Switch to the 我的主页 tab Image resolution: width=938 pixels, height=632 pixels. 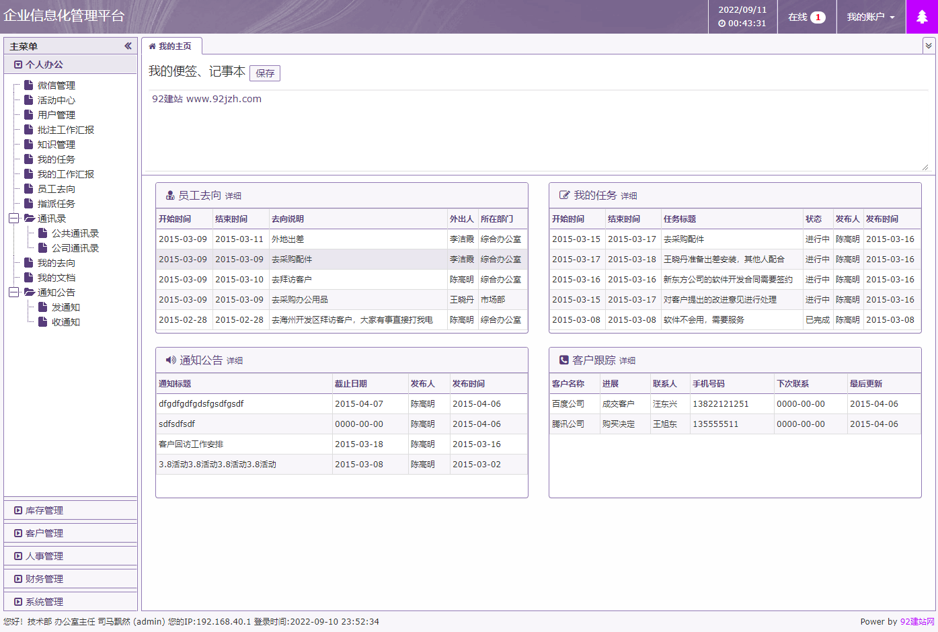click(171, 46)
